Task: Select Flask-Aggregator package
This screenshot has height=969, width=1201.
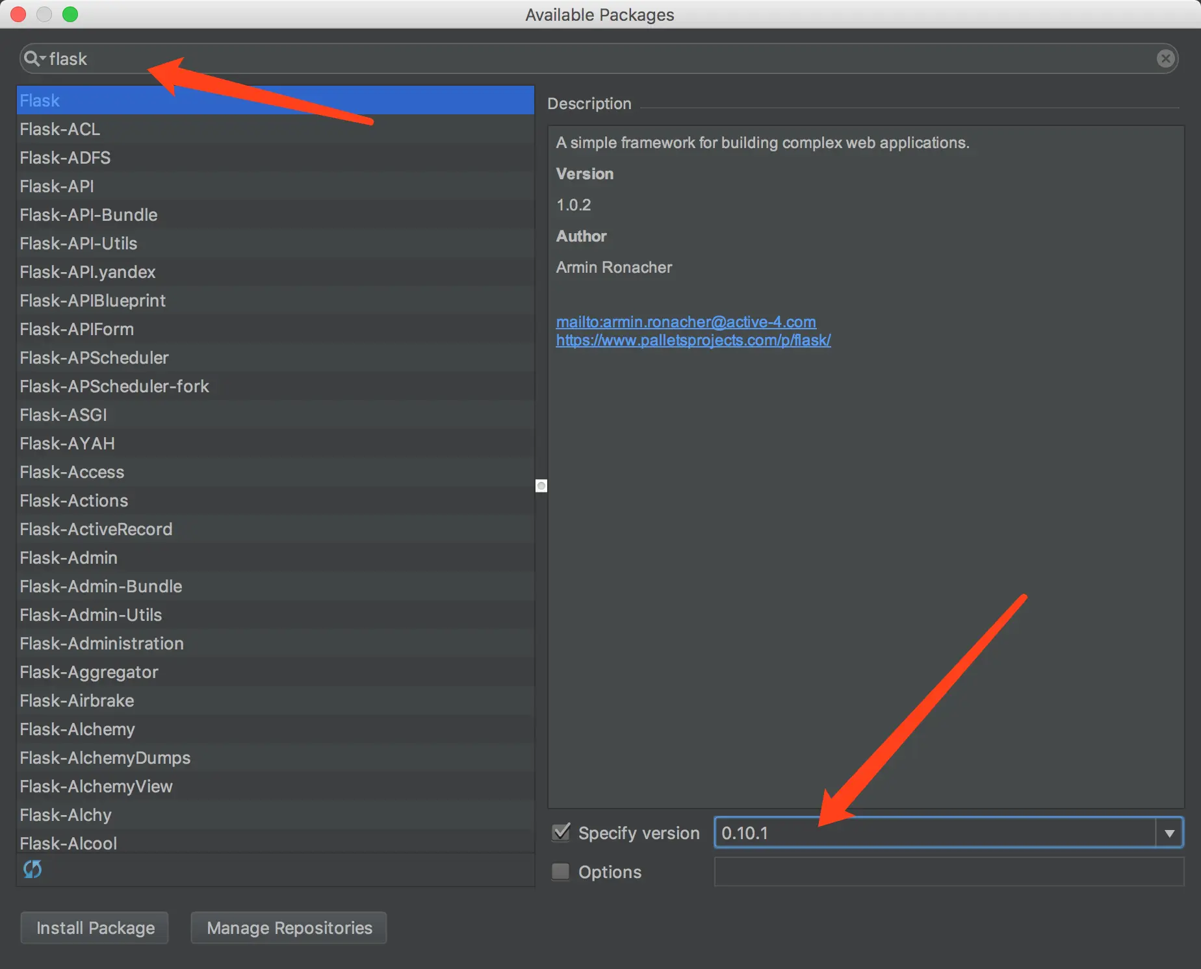Action: click(x=276, y=672)
